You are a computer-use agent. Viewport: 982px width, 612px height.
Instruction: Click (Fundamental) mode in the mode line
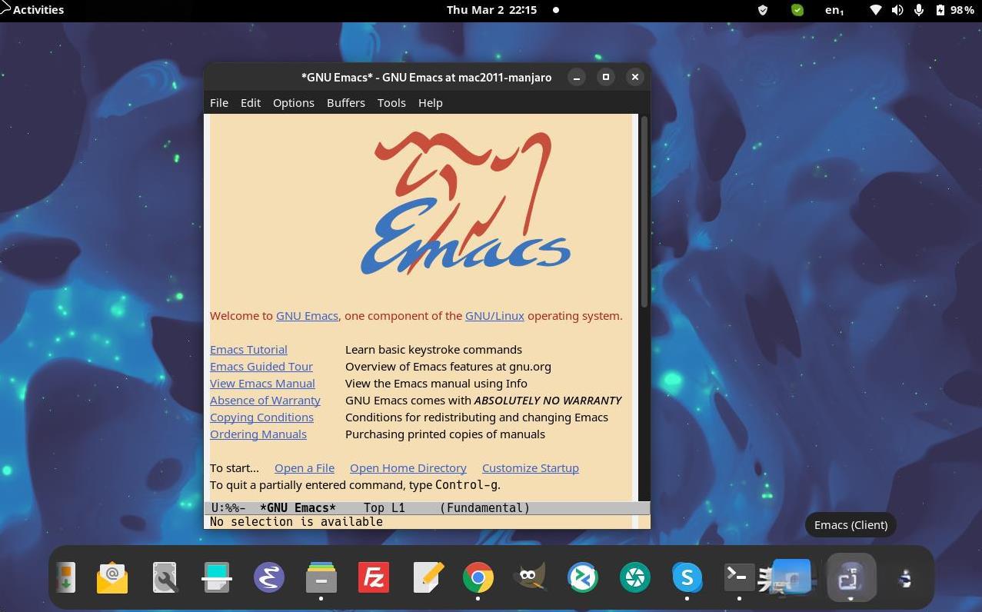click(485, 508)
